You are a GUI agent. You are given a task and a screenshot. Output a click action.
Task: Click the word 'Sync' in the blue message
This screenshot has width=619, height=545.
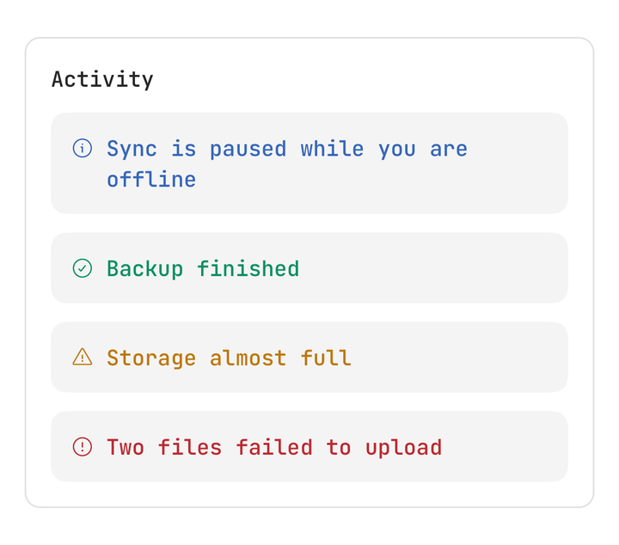coord(132,150)
